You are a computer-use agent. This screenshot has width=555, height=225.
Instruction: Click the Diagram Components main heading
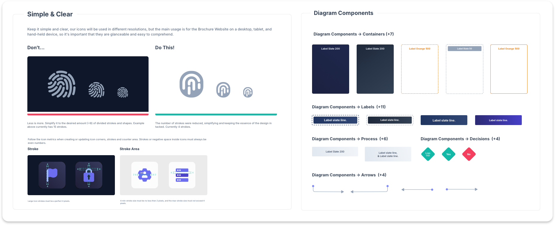coord(343,13)
